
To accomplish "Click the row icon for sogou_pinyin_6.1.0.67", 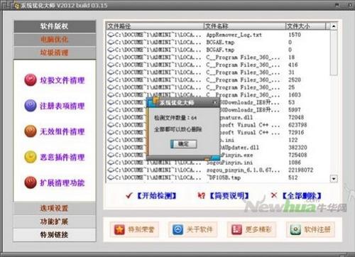I will pos(111,170).
